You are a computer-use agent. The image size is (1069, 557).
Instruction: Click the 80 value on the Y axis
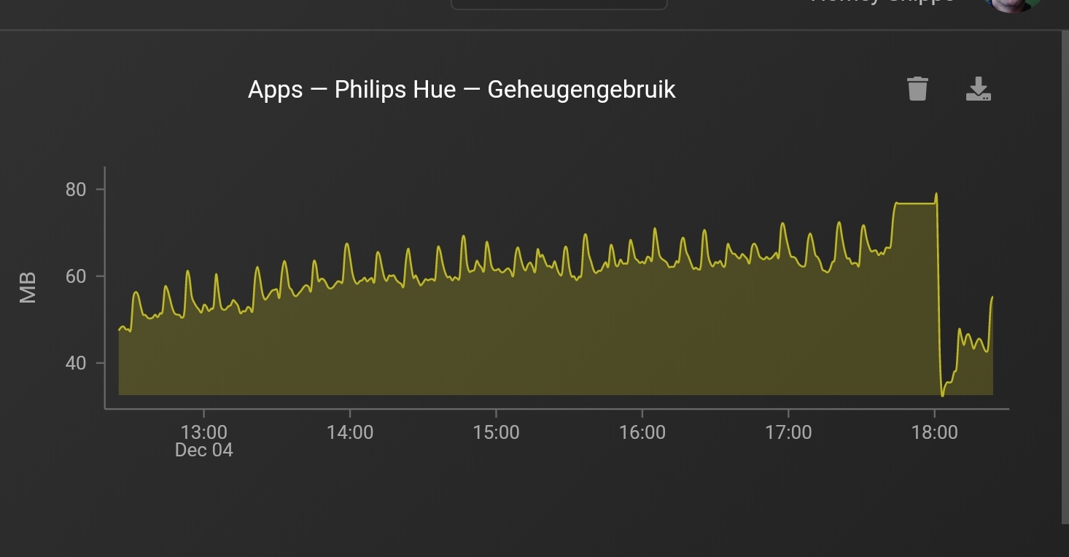(x=76, y=190)
